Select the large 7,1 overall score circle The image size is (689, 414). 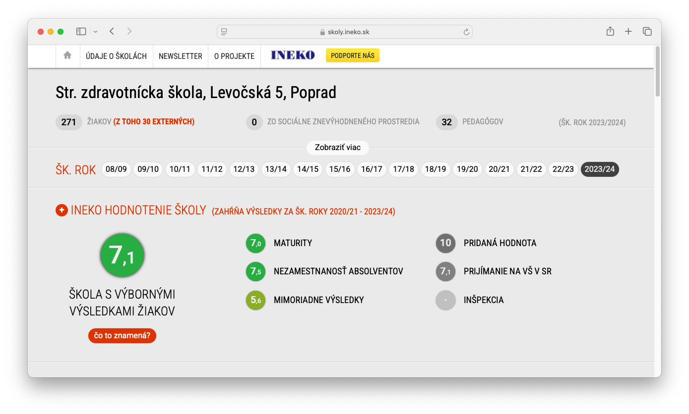tap(122, 255)
